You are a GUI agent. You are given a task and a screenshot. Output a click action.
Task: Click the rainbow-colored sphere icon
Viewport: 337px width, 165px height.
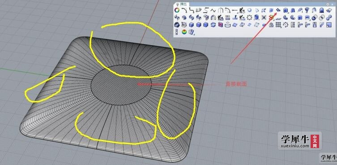pyautogui.click(x=184, y=32)
